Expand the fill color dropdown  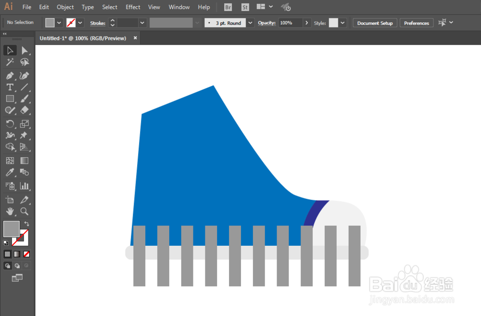point(59,23)
